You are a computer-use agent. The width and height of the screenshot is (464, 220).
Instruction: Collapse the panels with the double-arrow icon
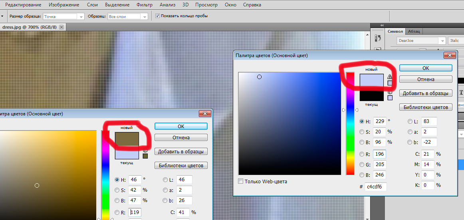point(382,26)
